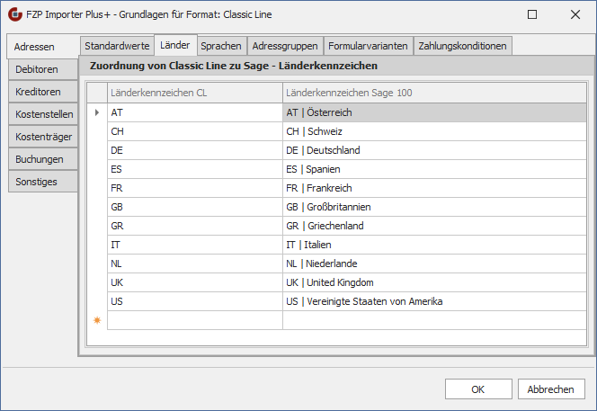This screenshot has width=597, height=411.
Task: Confirm with the OK button
Action: point(478,389)
